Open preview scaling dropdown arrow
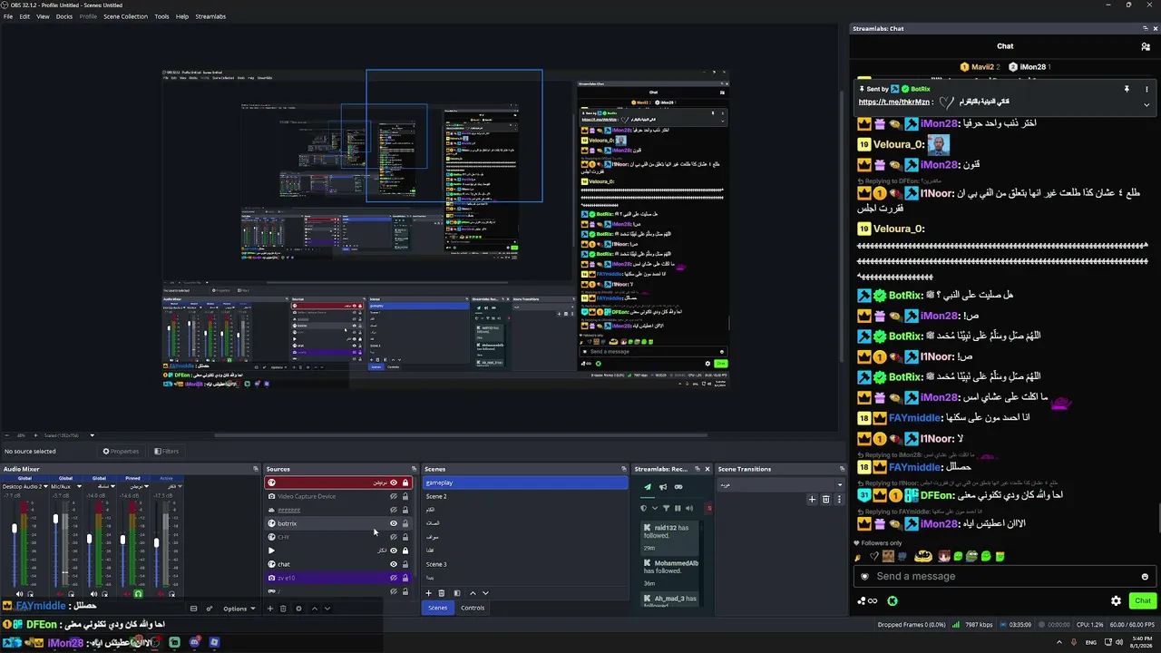Image resolution: width=1161 pixels, height=653 pixels. 92,435
